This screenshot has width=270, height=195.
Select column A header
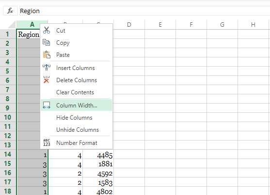click(32, 24)
